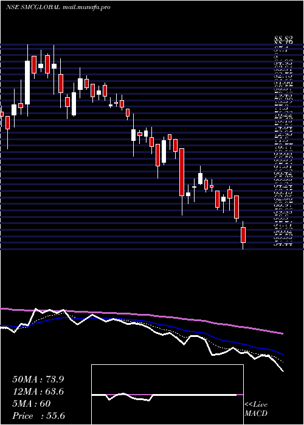Click the last red candlestick at the far right
The width and height of the screenshot is (304, 425).
(x=243, y=235)
